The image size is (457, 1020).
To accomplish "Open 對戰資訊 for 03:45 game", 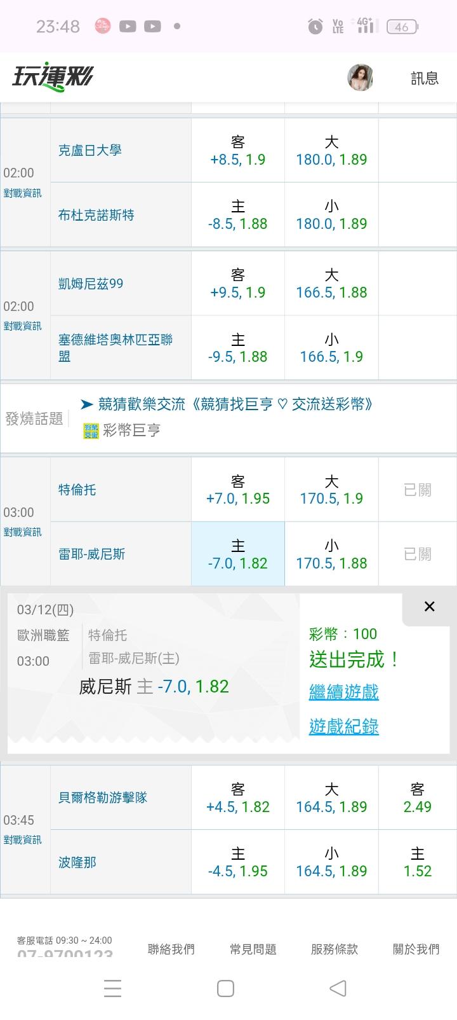I will click(22, 840).
